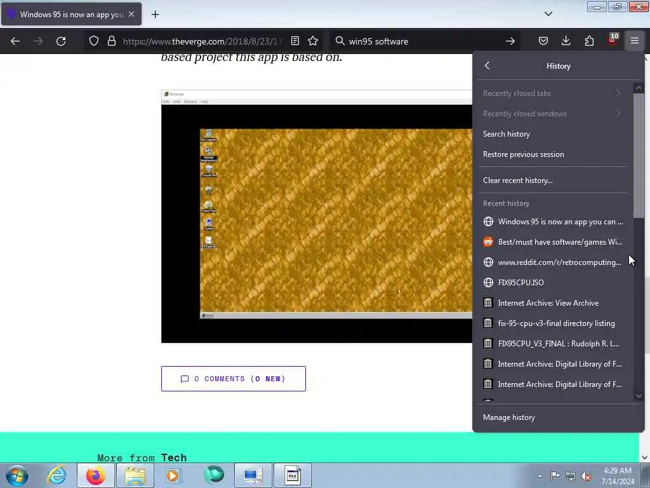Close the Windows 95 article tab
Screen dimensions: 650x488
tap(131, 14)
